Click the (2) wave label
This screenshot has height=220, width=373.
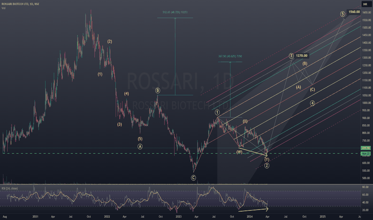tap(109, 41)
